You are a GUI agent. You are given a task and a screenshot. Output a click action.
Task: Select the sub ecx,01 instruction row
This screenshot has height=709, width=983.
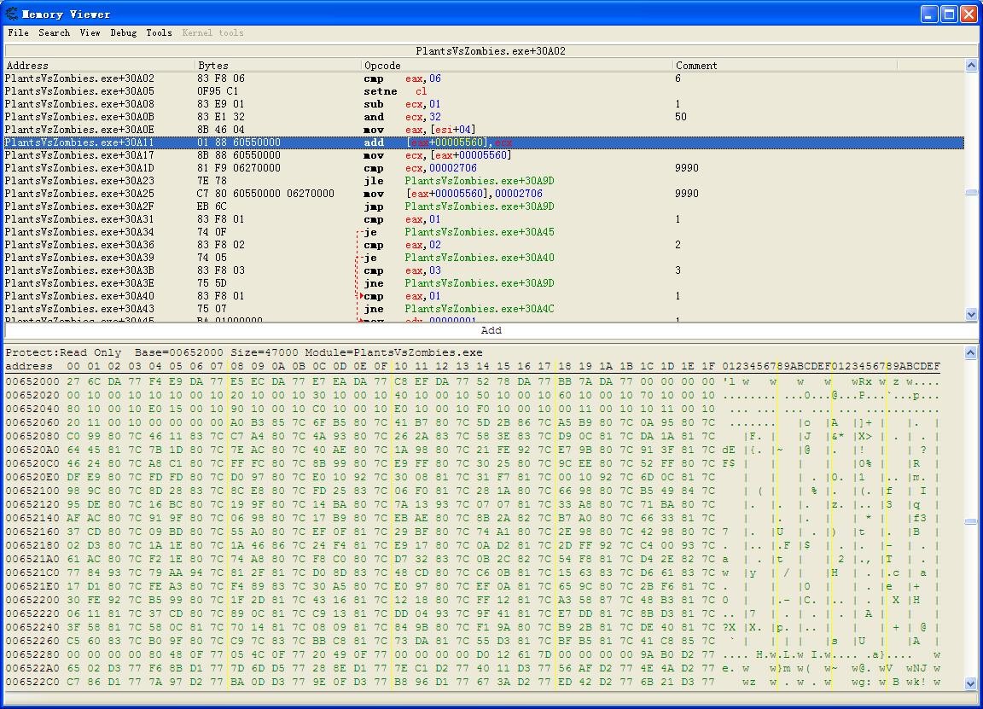point(484,104)
